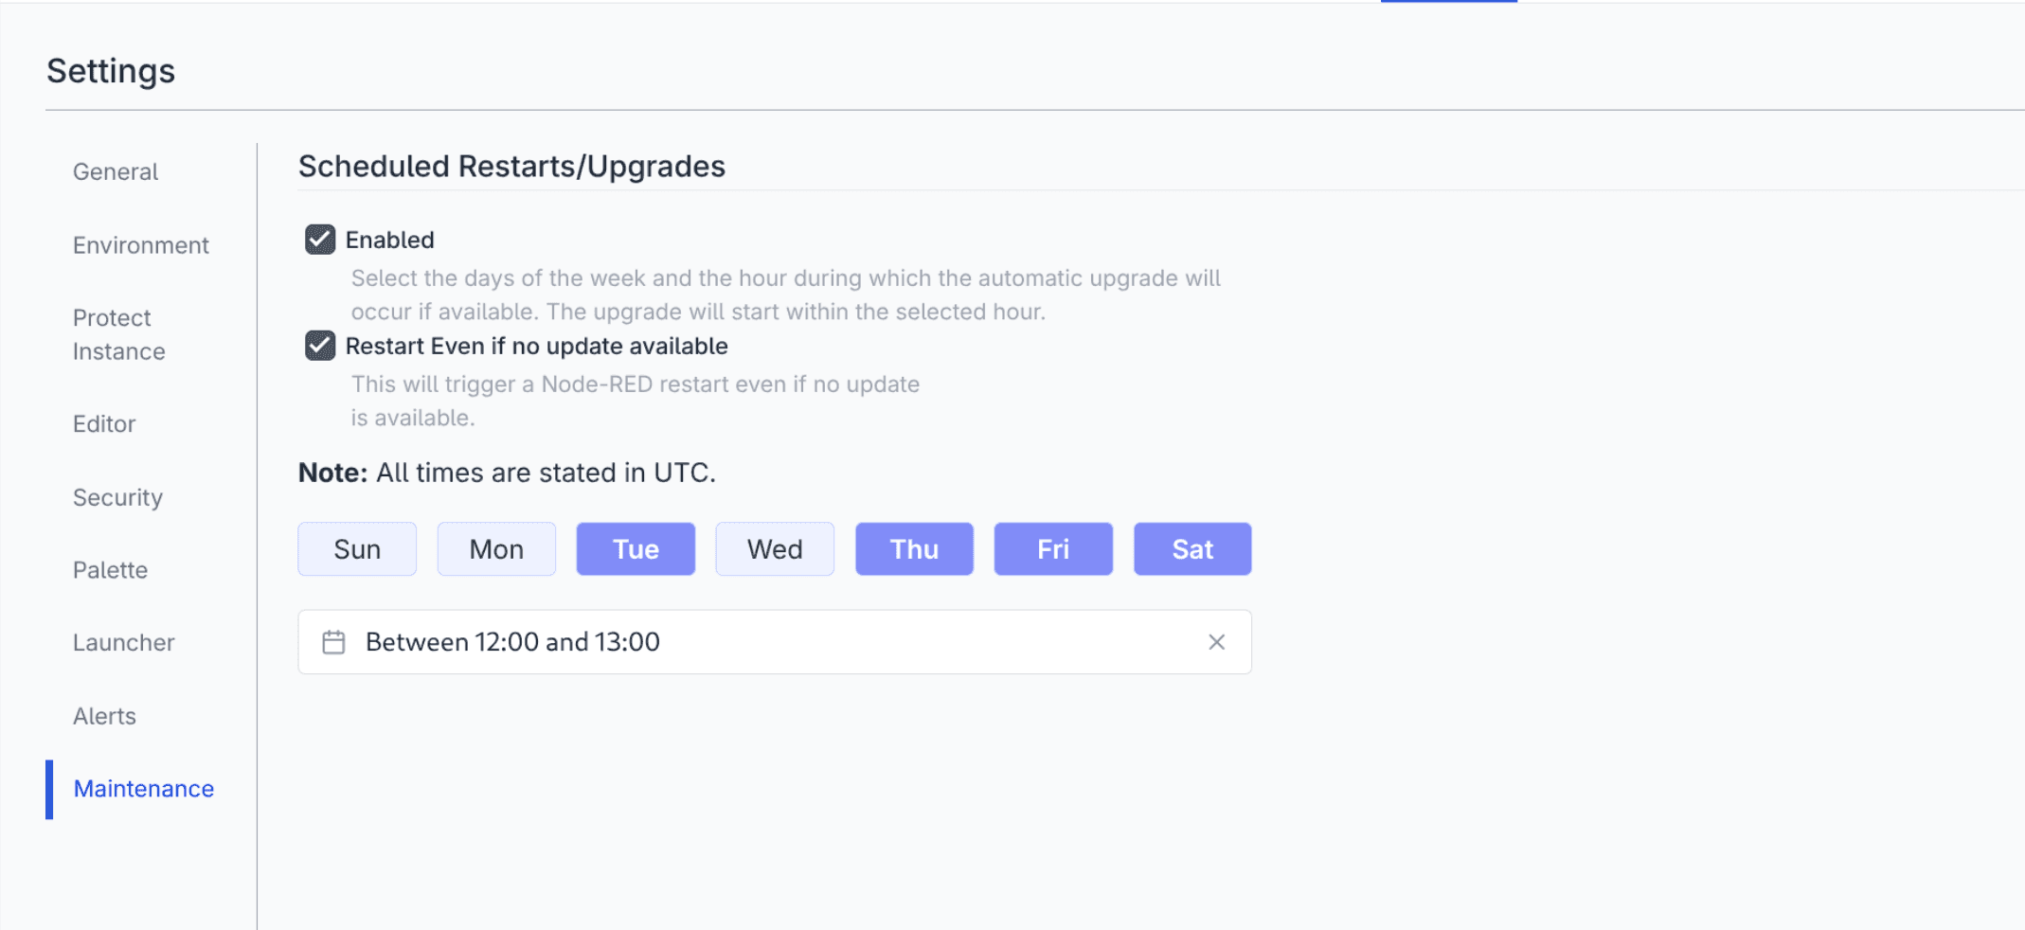Disable the Thu day toggle

[914, 548]
